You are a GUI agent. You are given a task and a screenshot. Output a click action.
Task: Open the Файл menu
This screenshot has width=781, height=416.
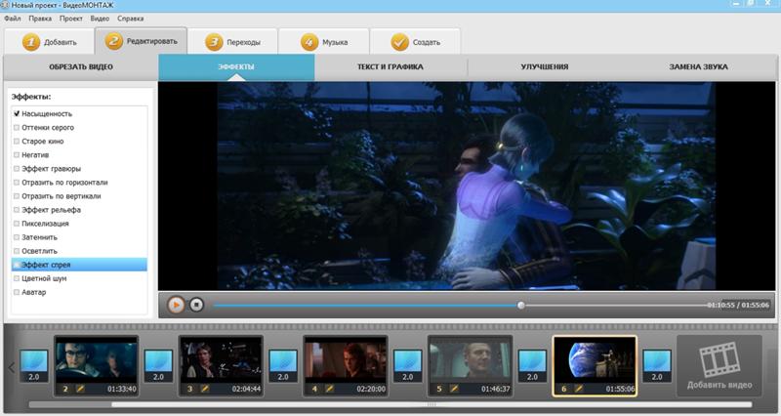pyautogui.click(x=13, y=19)
